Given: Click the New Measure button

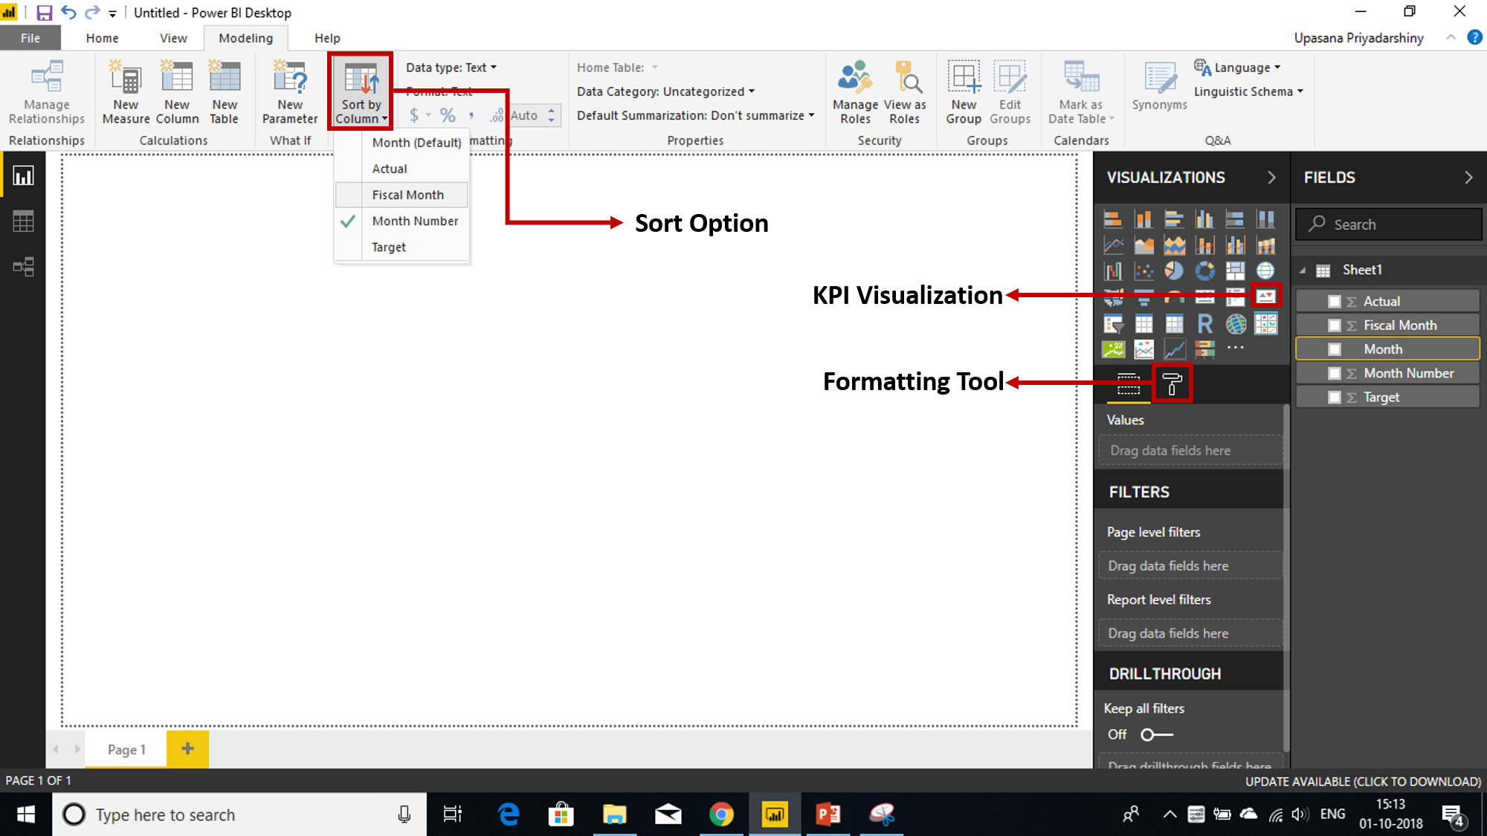Looking at the screenshot, I should [126, 91].
